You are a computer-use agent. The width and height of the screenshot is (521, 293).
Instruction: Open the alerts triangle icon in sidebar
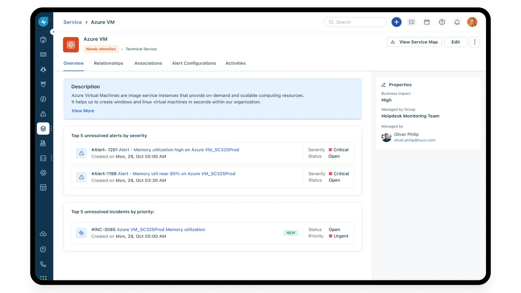click(x=43, y=114)
